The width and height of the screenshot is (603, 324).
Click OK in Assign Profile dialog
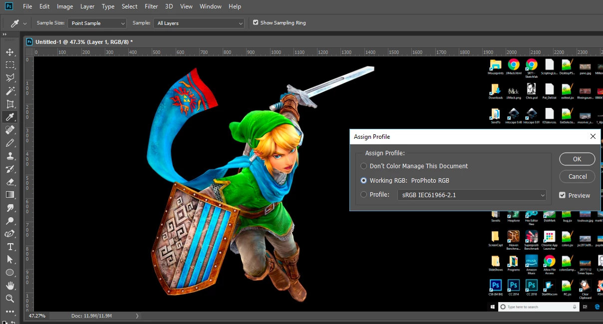577,159
